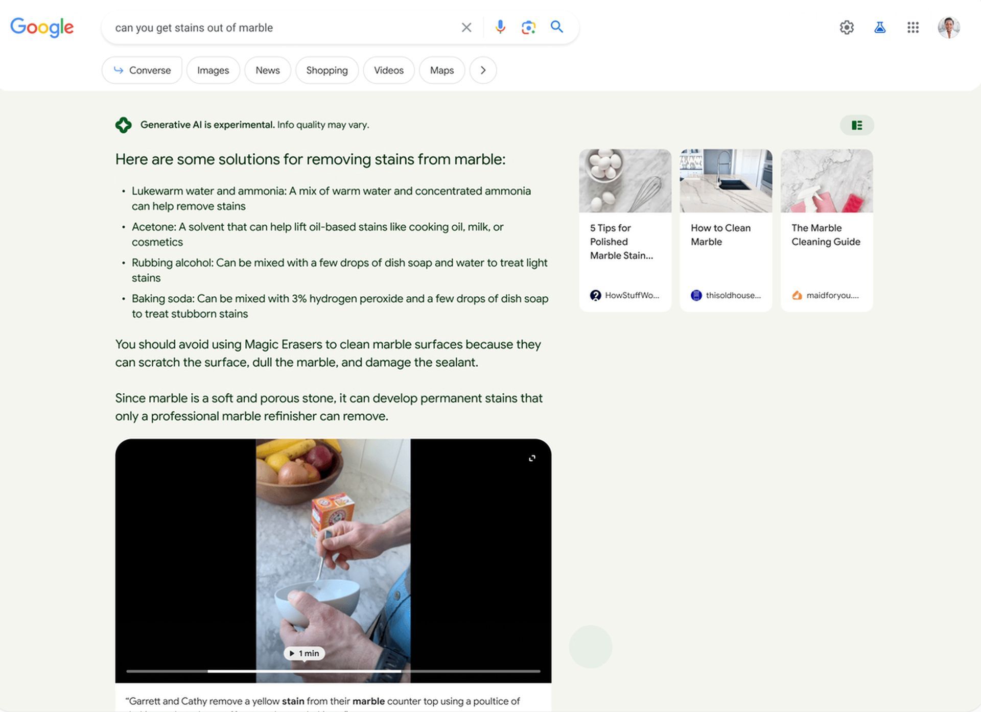Switch to Videos results
This screenshot has height=712, width=981.
click(389, 70)
